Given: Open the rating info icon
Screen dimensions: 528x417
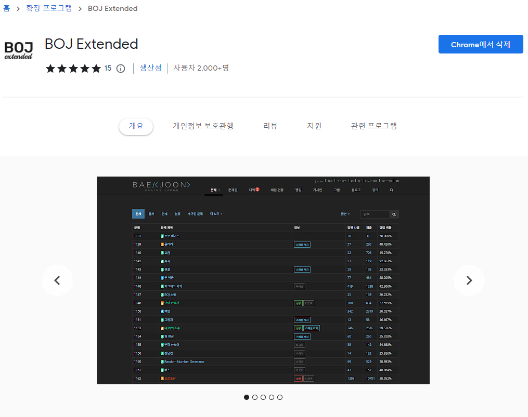Looking at the screenshot, I should 121,69.
